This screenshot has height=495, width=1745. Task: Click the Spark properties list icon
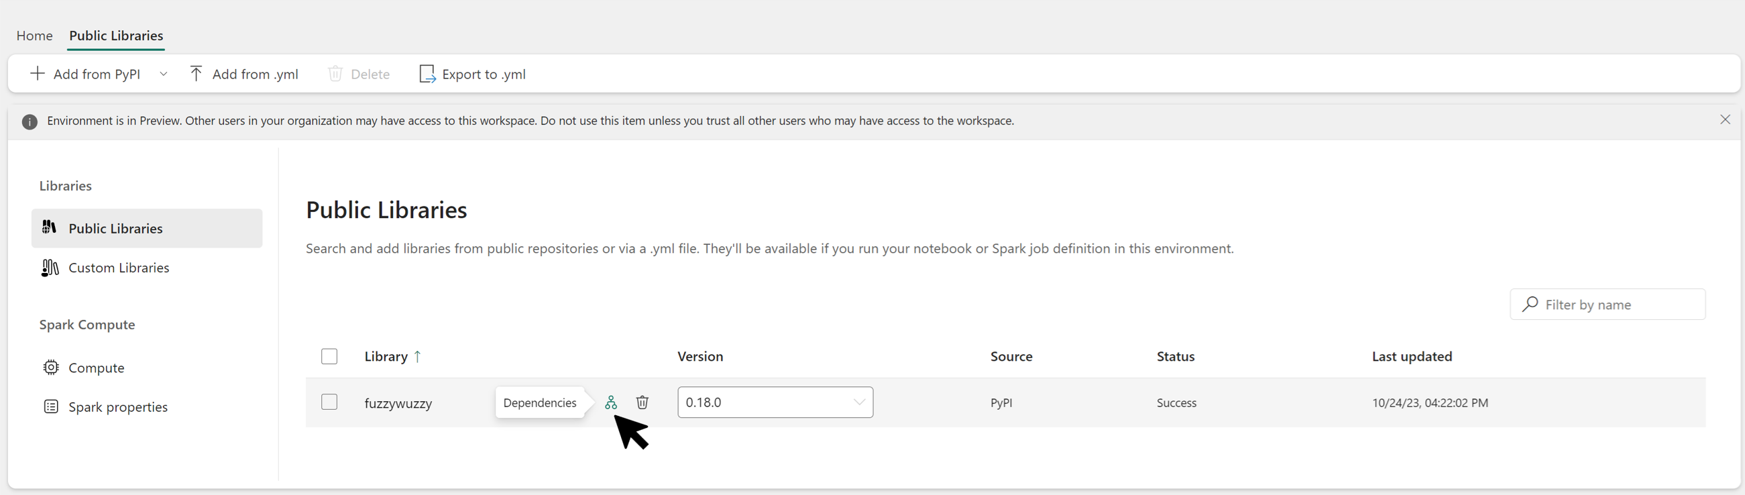51,407
